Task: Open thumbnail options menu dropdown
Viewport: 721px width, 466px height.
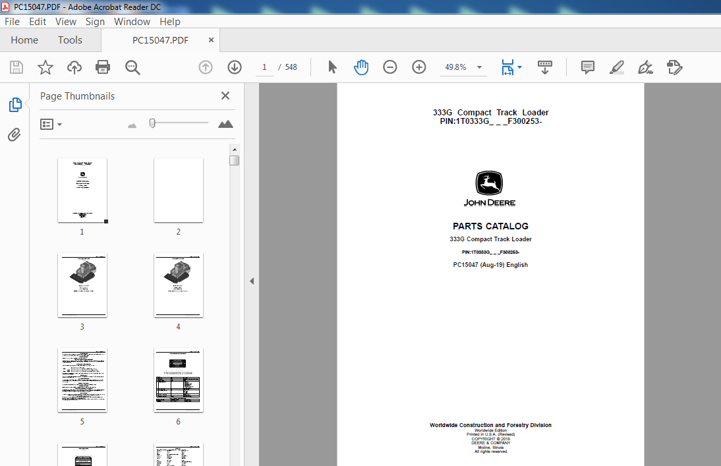Action: point(51,124)
